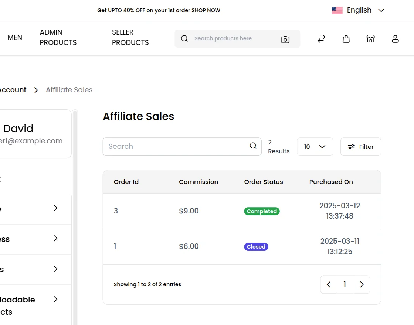Open image search with the camera icon
414x325 pixels.
click(x=285, y=39)
